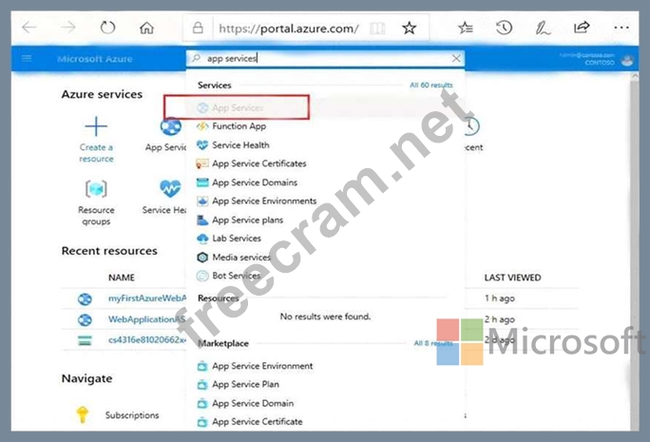Select App Services from search results
The image size is (650, 442).
click(237, 107)
